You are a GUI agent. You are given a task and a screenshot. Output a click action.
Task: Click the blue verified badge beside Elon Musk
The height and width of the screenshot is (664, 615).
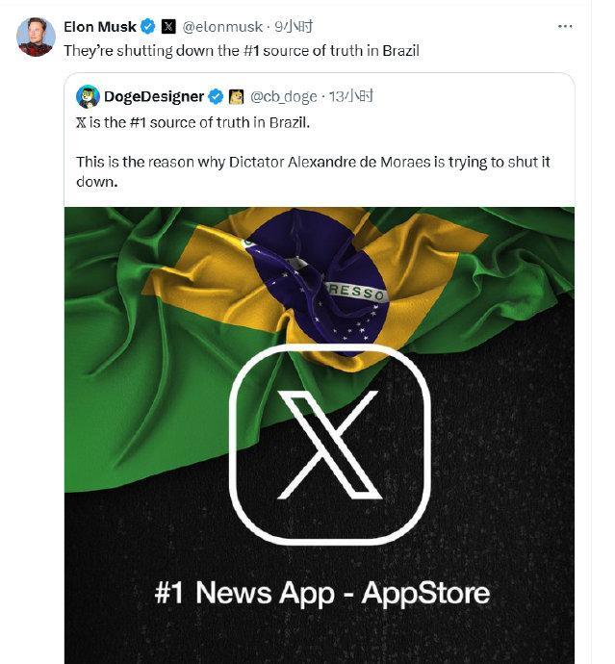click(148, 27)
